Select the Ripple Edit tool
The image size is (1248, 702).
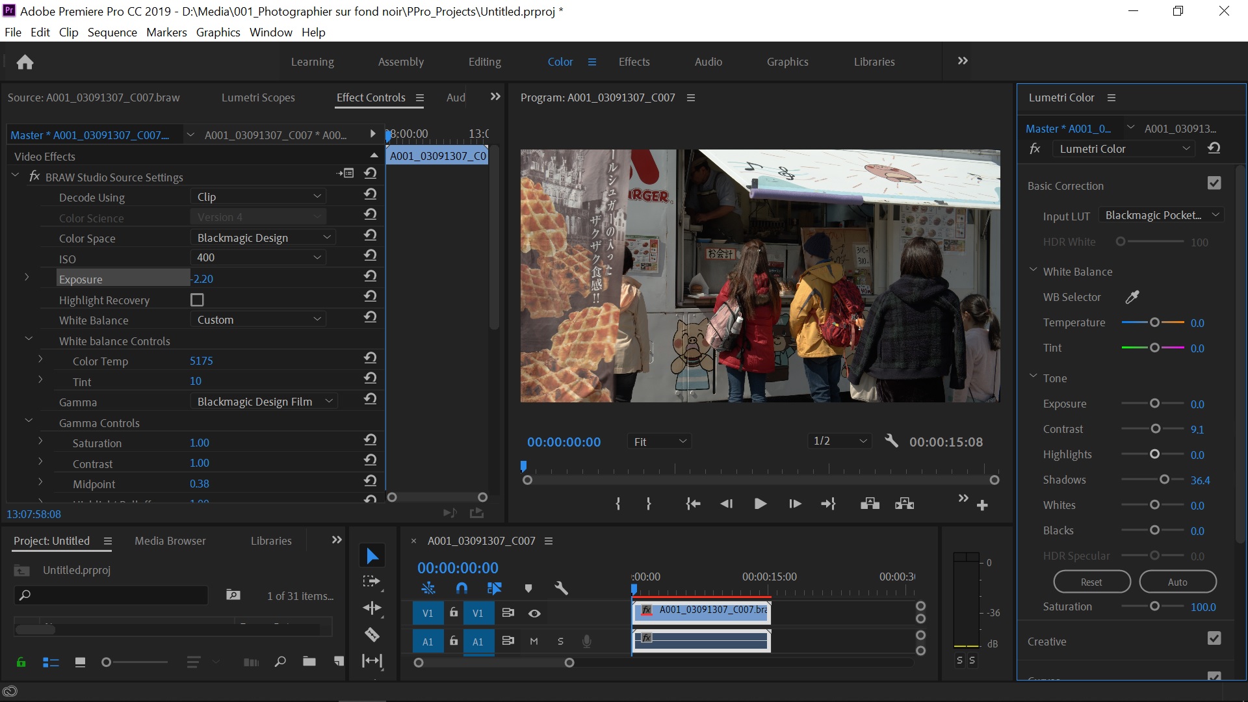372,608
